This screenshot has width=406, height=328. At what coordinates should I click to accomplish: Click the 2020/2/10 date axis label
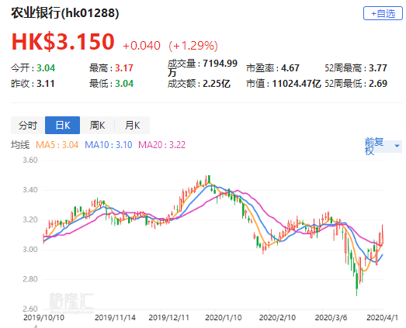277,318
